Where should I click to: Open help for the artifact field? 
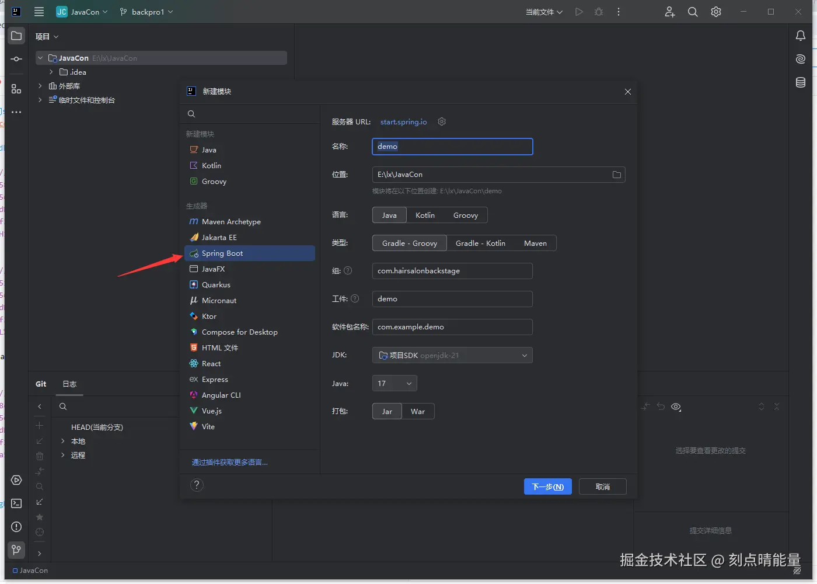click(x=355, y=298)
